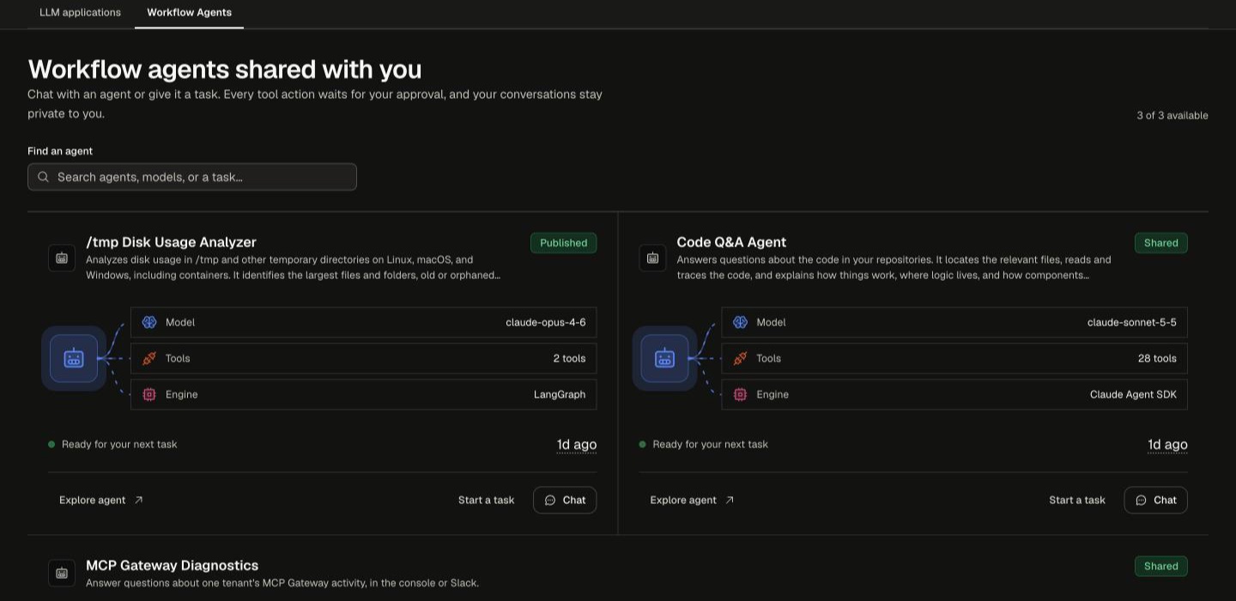The width and height of the screenshot is (1236, 601).
Task: Click the claude-sonnet-5-5 model value
Action: (x=1131, y=322)
